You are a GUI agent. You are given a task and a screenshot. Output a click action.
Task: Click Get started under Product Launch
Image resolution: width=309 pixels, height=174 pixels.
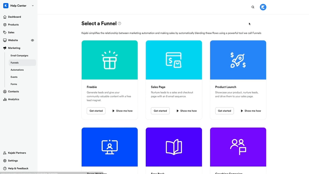click(225, 111)
